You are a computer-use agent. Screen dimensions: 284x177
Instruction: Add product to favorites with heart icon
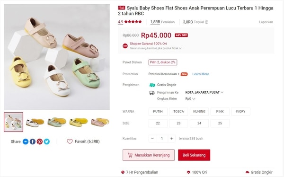[70, 142]
